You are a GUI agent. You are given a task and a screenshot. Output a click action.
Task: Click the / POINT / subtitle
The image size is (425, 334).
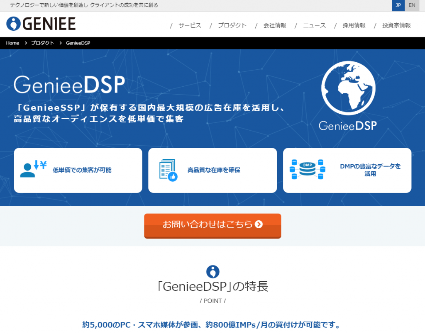pos(213,301)
